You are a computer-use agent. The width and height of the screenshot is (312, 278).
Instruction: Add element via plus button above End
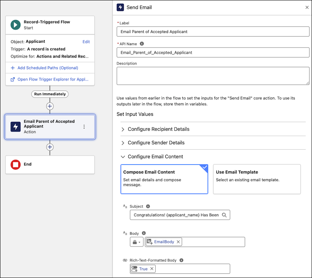pos(50,147)
